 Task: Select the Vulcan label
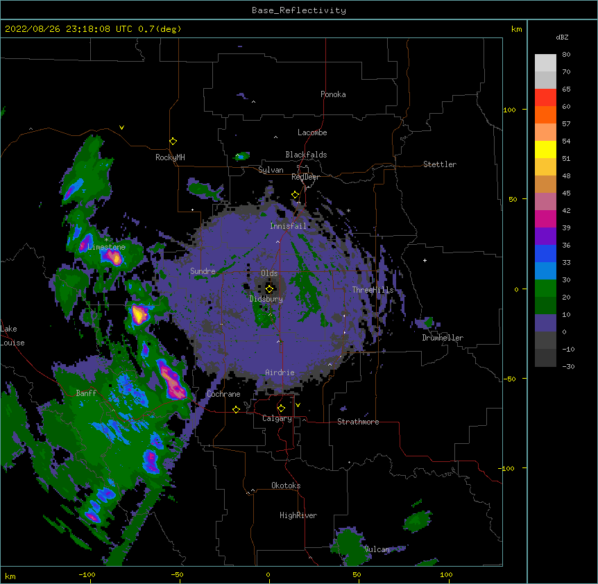click(377, 549)
